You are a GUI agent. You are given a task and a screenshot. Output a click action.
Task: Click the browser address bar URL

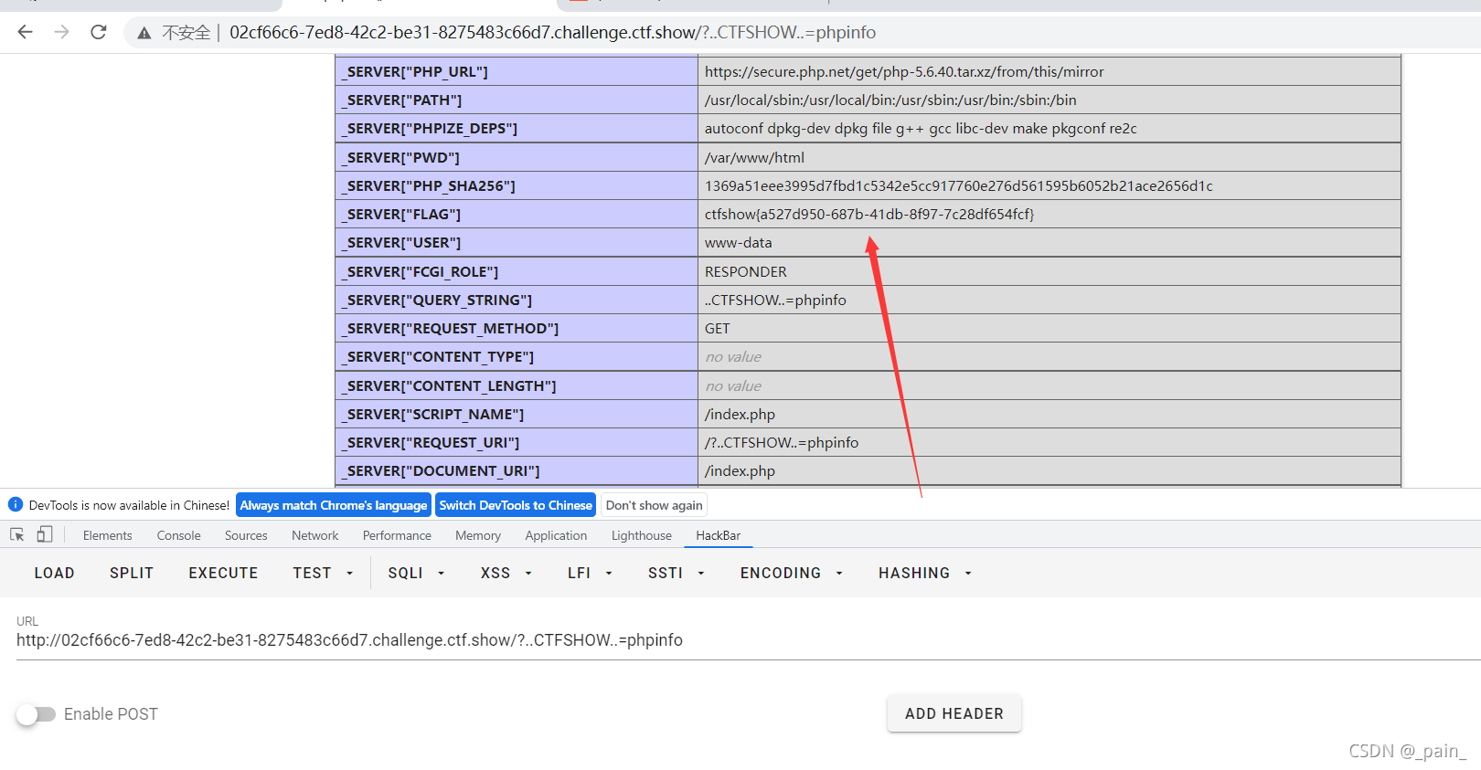point(552,33)
